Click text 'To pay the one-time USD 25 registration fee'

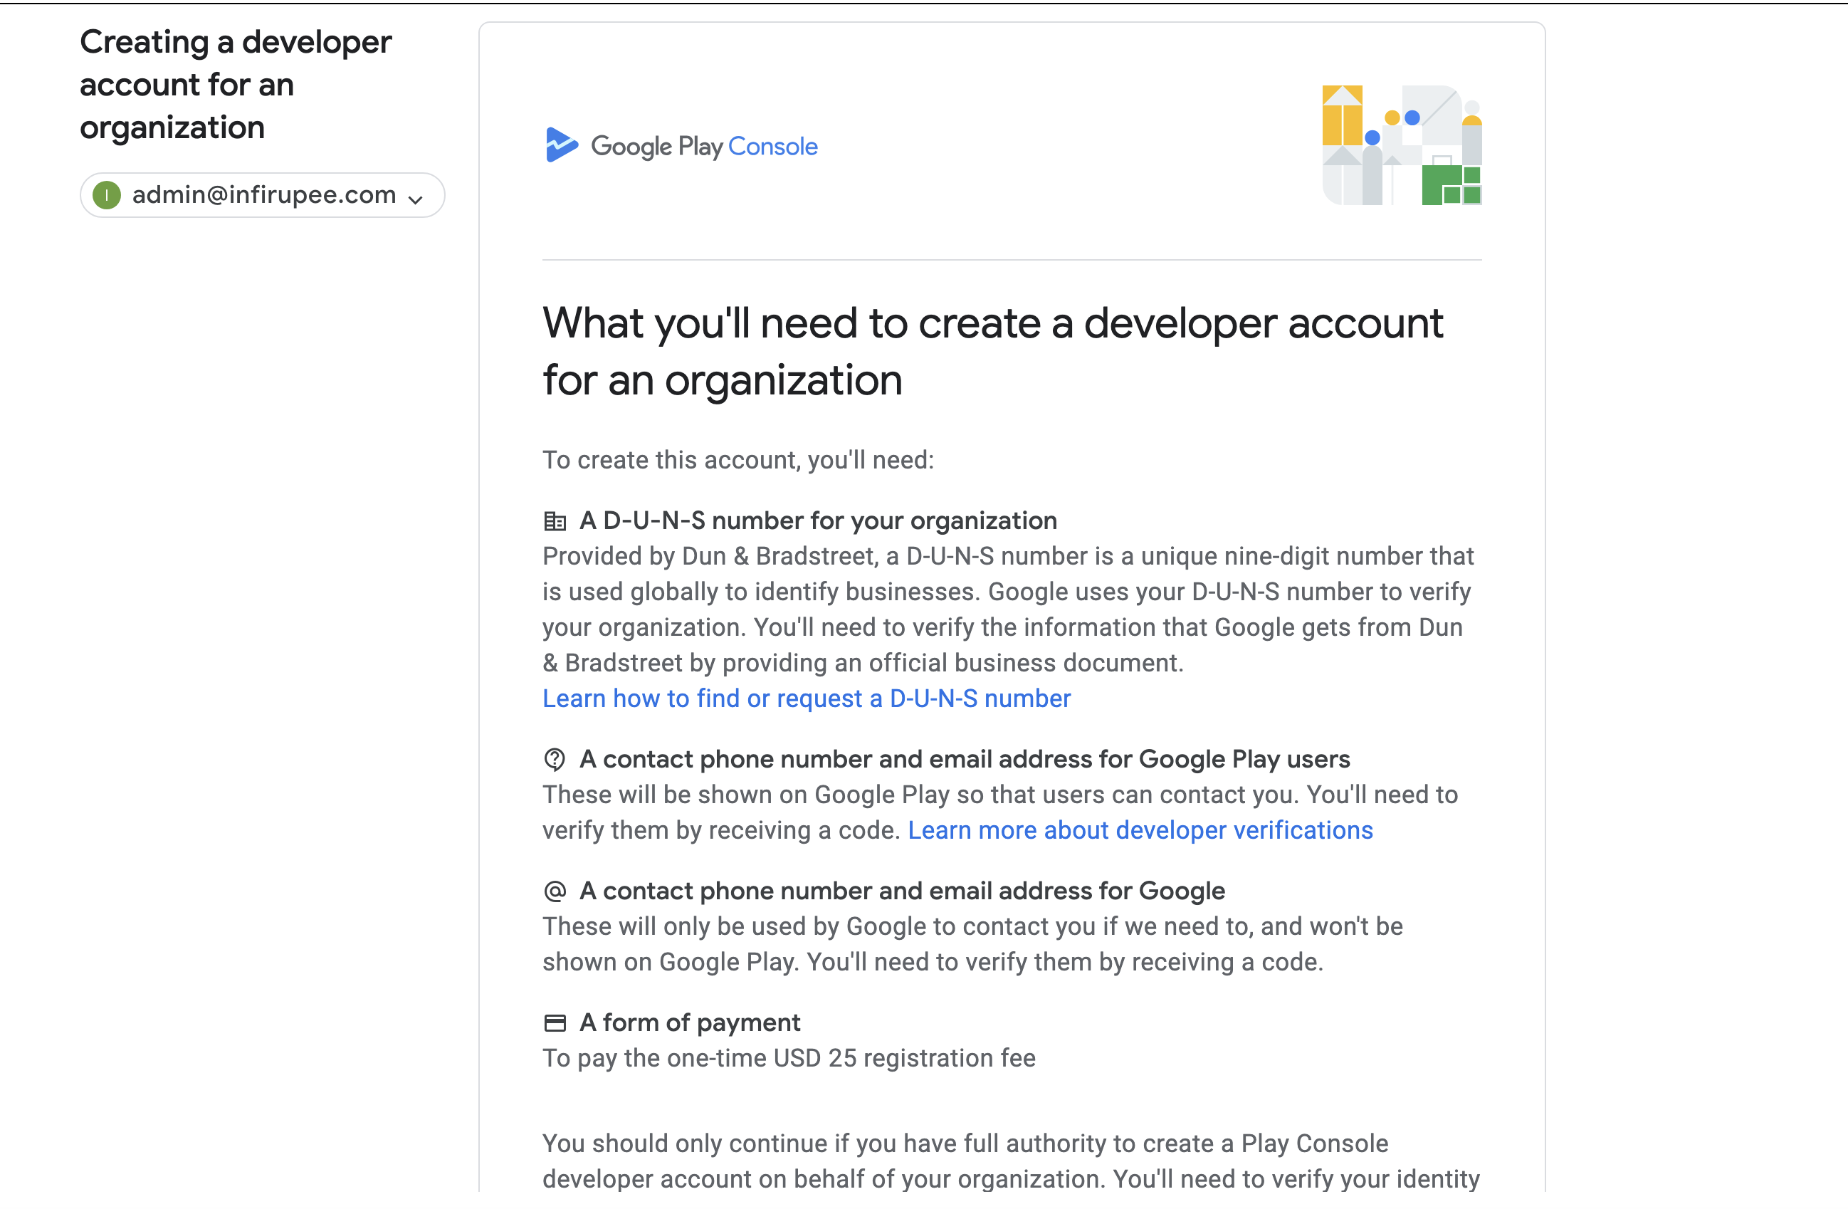coord(789,1057)
